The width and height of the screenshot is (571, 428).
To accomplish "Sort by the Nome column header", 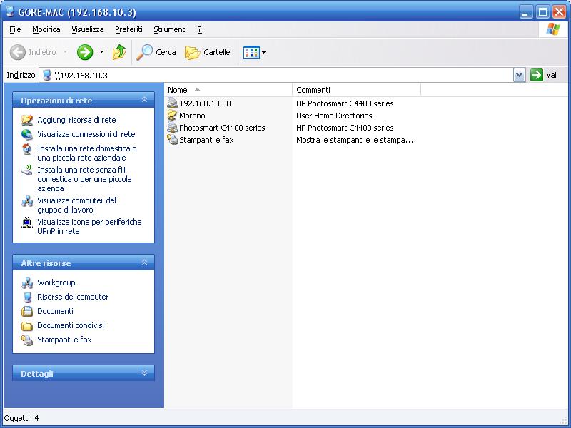I will tap(228, 90).
